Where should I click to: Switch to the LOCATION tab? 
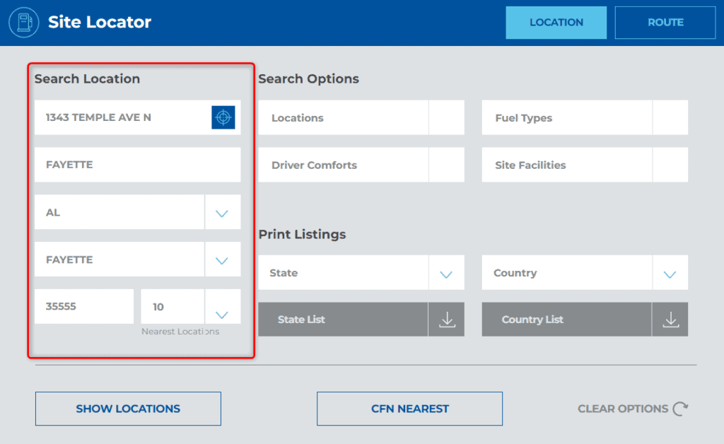pyautogui.click(x=556, y=23)
